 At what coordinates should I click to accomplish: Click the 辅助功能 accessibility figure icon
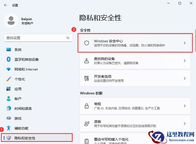[x=8, y=128]
